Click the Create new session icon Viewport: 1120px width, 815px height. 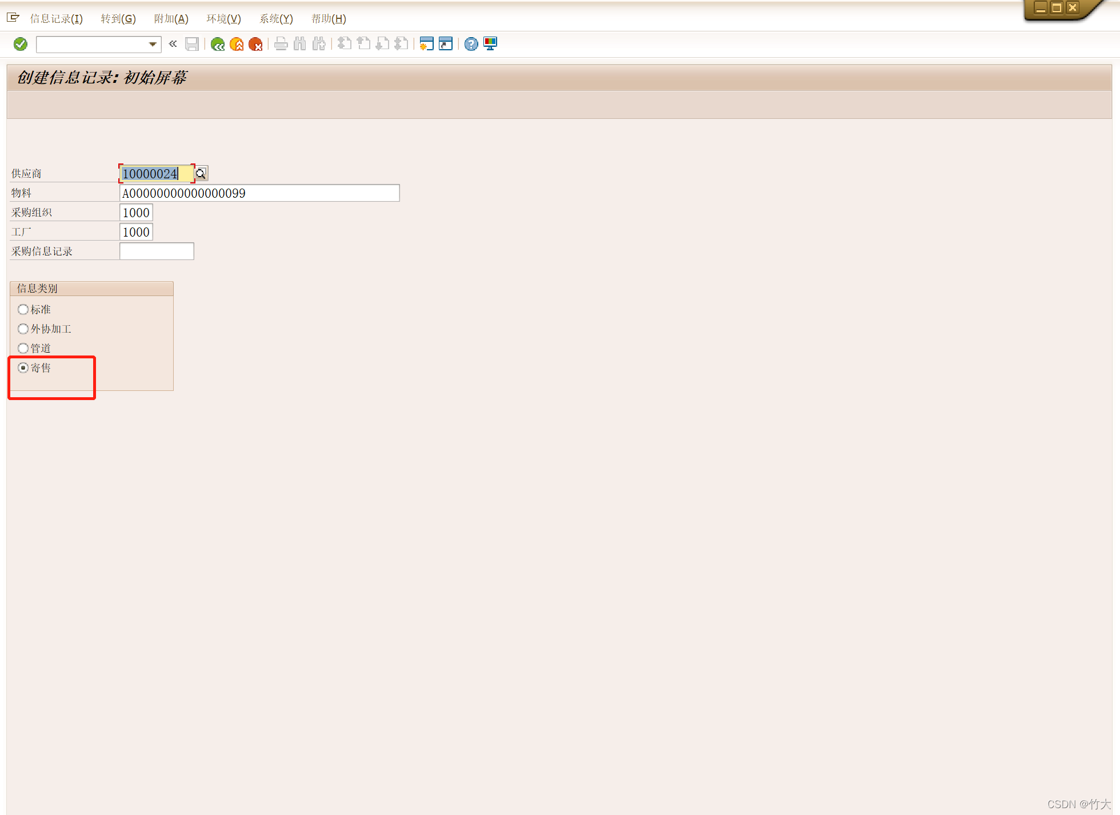click(426, 44)
